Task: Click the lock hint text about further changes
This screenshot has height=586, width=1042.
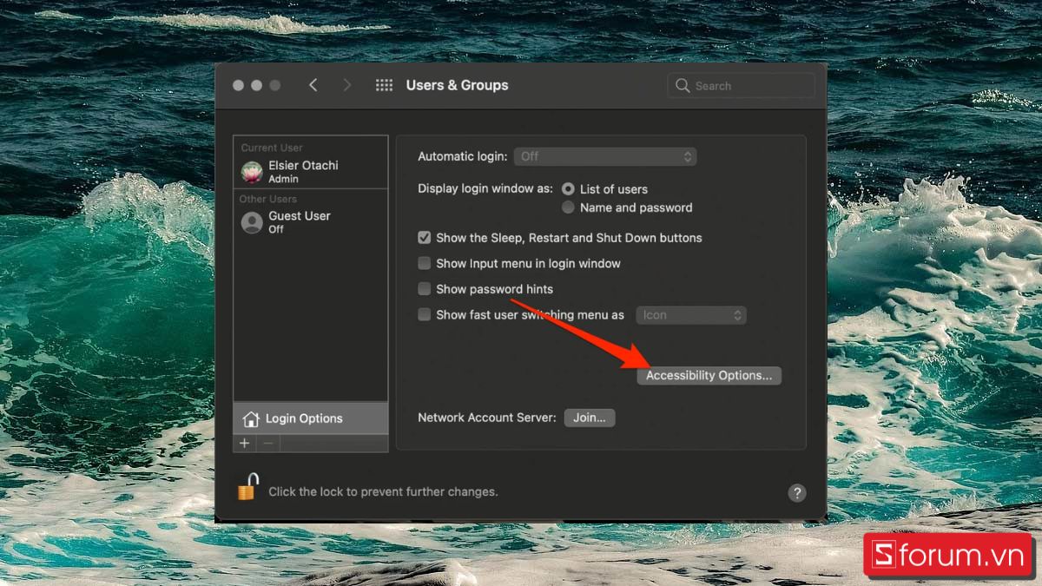Action: click(x=383, y=491)
